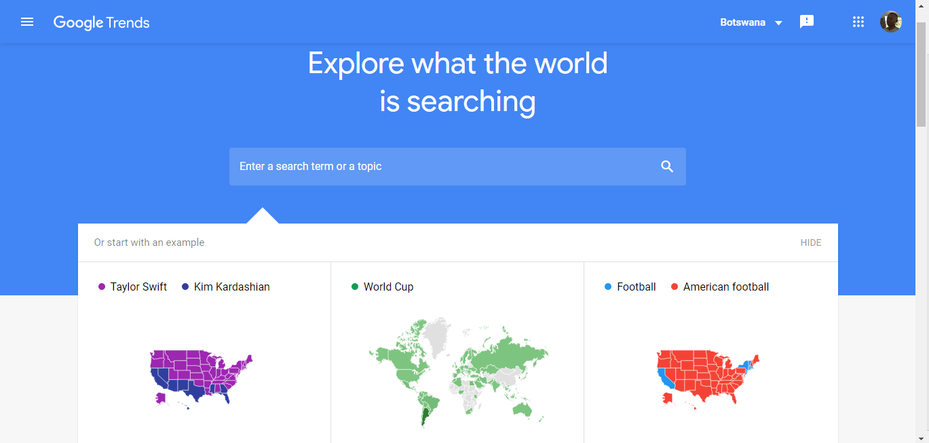Open the World Cup example
The image size is (929, 443).
[388, 287]
